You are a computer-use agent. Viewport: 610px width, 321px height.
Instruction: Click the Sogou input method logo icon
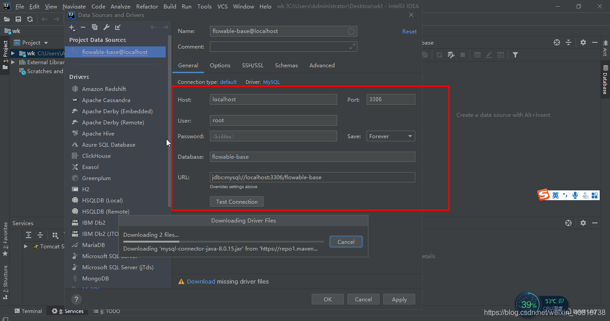pos(543,195)
